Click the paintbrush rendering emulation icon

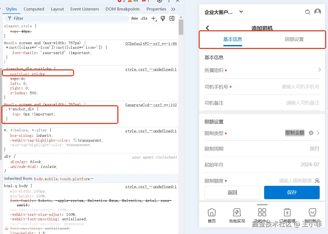pyautogui.click(x=162, y=18)
